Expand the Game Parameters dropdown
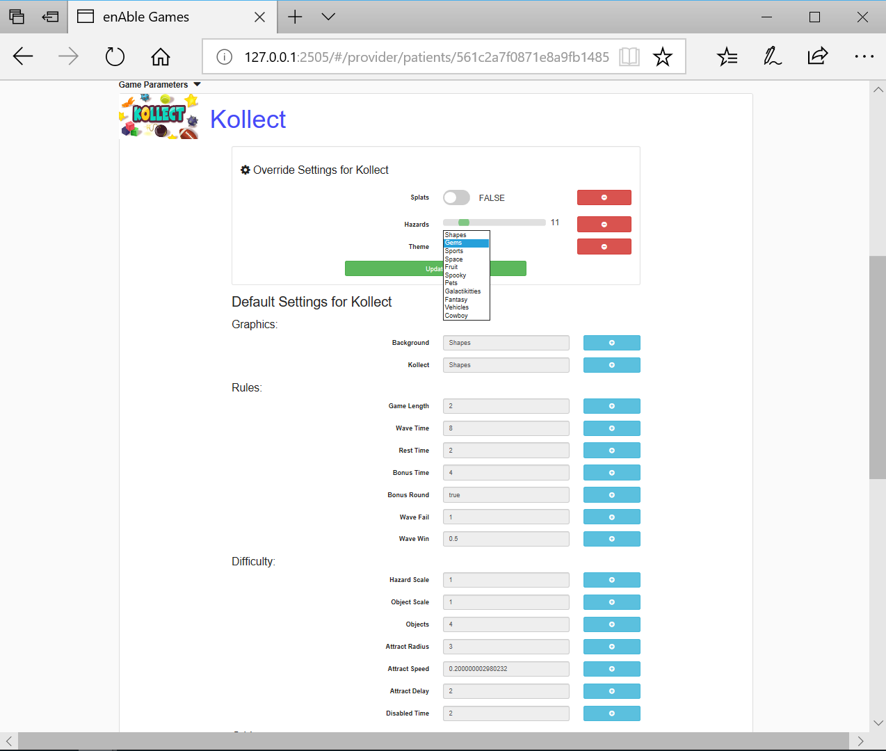This screenshot has height=751, width=886. 159,85
